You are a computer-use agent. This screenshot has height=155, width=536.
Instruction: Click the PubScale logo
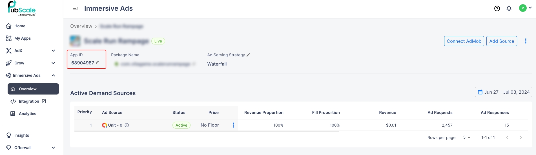(x=22, y=8)
